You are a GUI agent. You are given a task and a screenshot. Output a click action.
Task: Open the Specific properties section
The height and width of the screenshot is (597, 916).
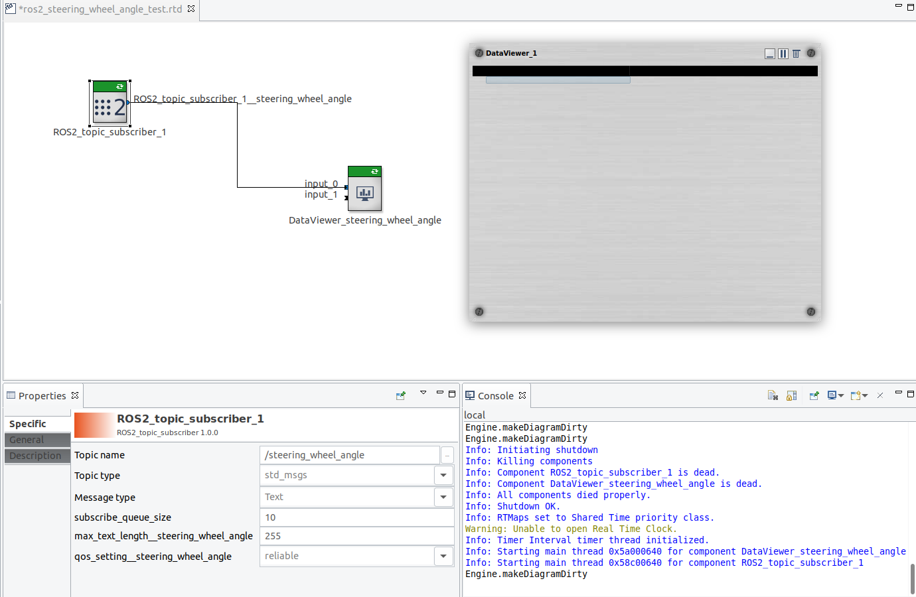pyautogui.click(x=37, y=424)
